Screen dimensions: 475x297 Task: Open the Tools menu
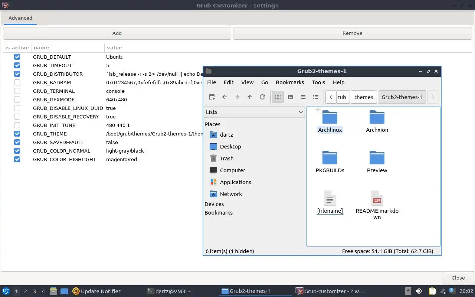pyautogui.click(x=318, y=82)
